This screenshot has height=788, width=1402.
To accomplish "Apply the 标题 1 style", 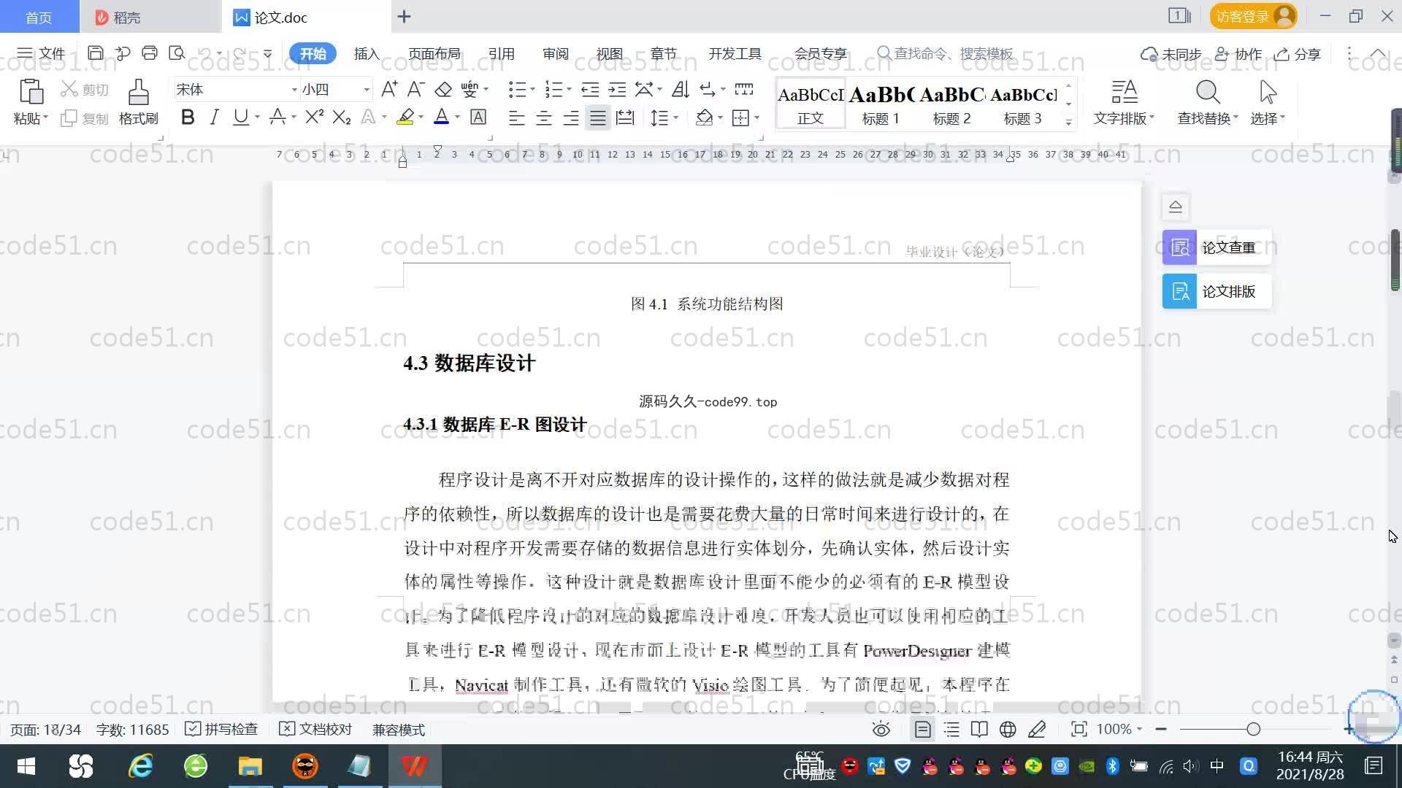I will click(881, 104).
